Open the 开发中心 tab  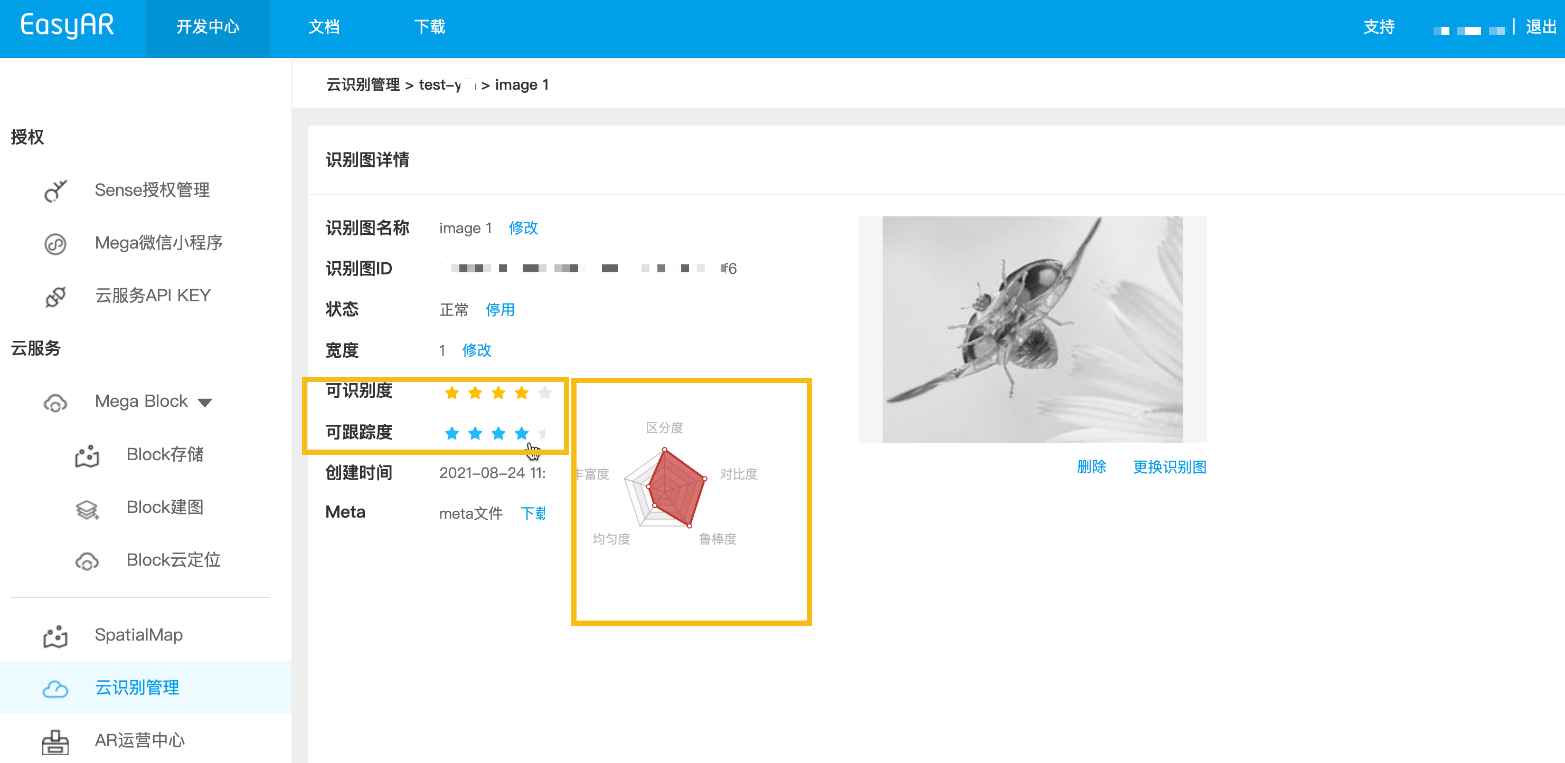click(x=208, y=27)
